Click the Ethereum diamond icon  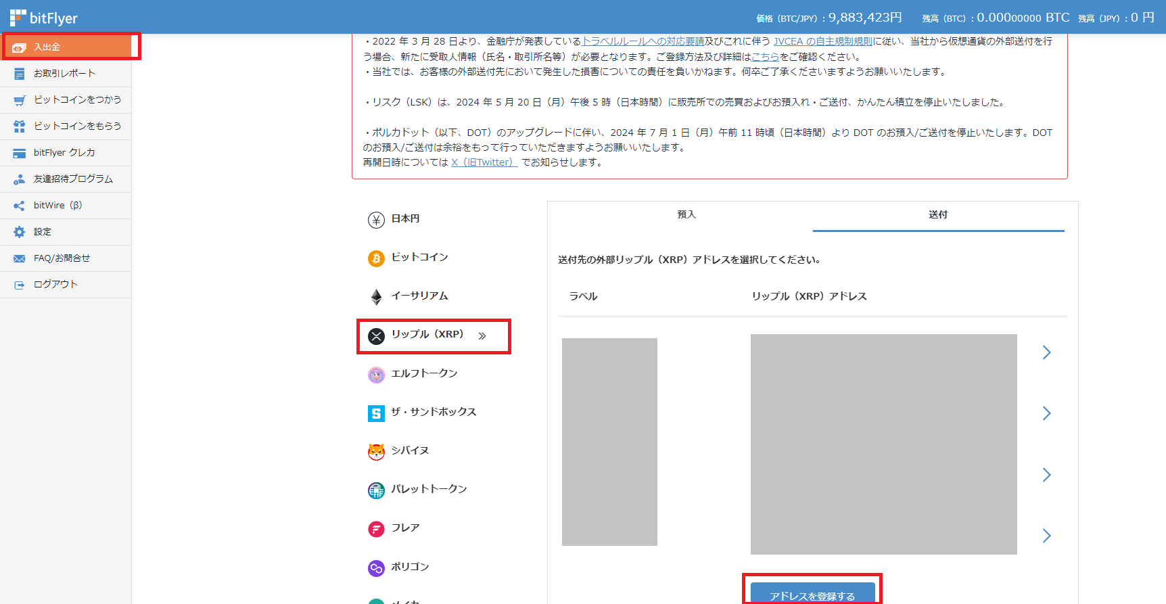(376, 297)
